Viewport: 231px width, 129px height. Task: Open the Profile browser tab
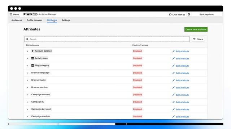pos(34,20)
